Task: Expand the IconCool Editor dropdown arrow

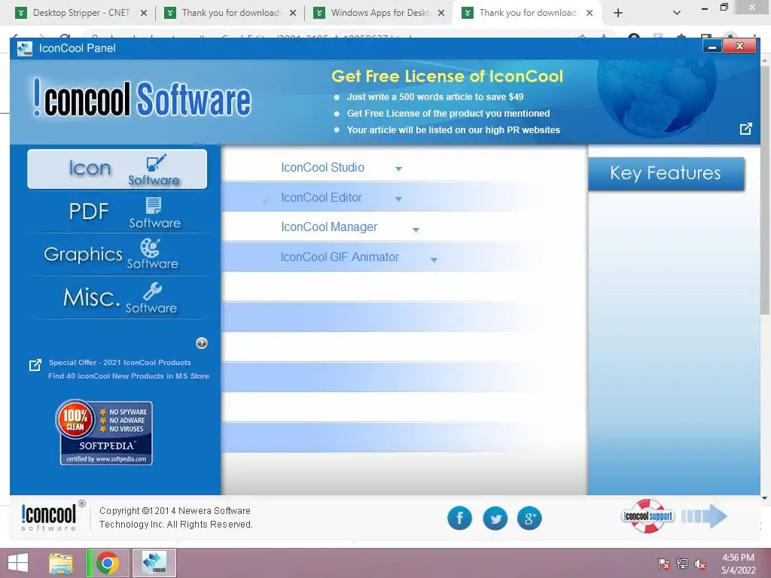Action: pyautogui.click(x=399, y=199)
